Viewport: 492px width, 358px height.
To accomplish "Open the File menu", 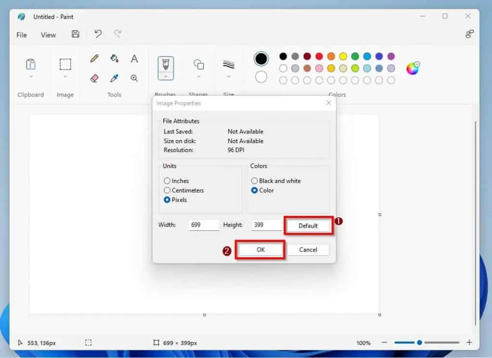I will click(21, 35).
